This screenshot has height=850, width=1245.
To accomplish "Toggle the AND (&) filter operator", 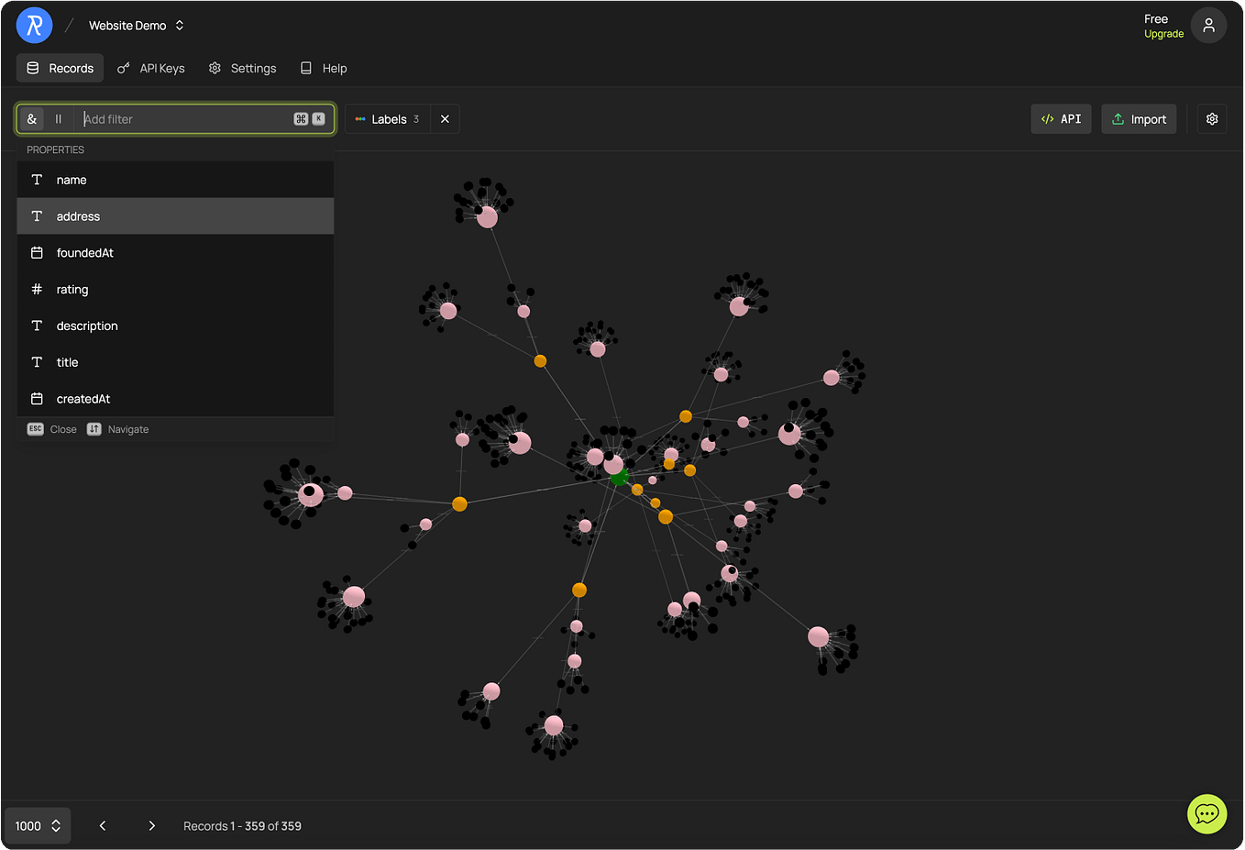I will coord(32,118).
